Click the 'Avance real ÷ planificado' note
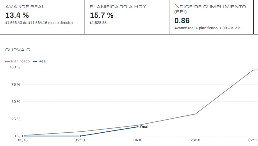Viewport: 258px width, 146px height. pos(208,28)
